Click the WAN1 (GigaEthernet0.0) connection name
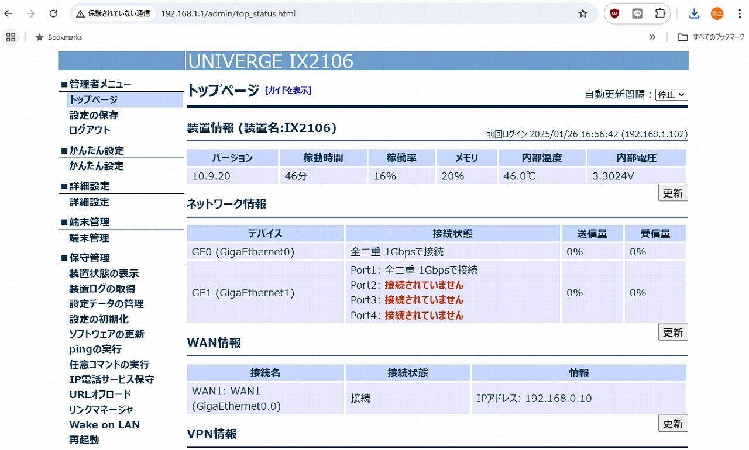 point(236,399)
